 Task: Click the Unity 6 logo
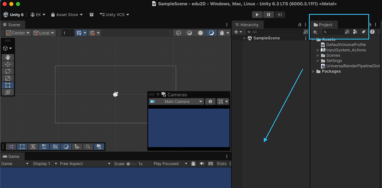point(6,15)
